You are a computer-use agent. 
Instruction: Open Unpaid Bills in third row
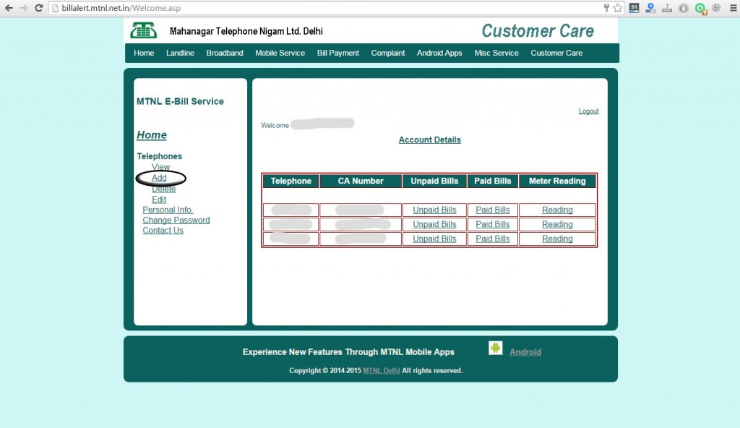point(434,239)
